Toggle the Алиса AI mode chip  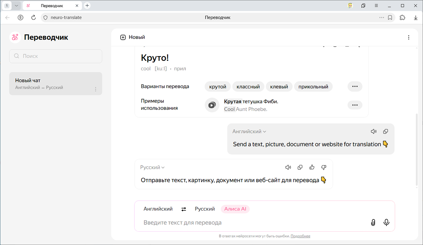point(235,209)
